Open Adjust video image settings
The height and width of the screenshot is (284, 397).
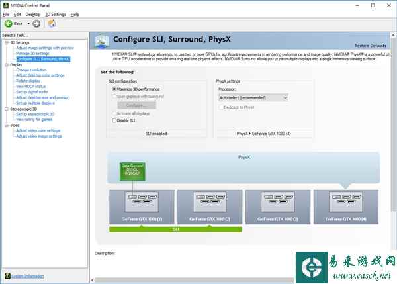coord(39,136)
